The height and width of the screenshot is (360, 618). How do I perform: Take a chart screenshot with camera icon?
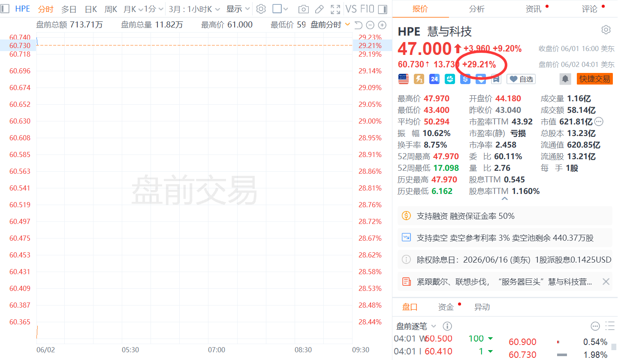coord(303,9)
